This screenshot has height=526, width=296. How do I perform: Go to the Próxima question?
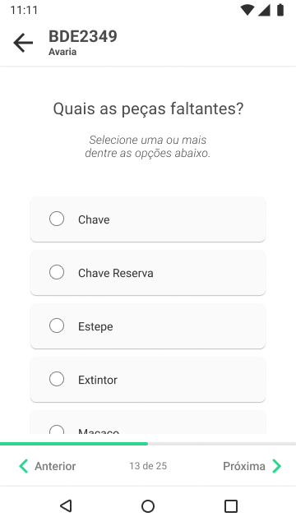252,466
